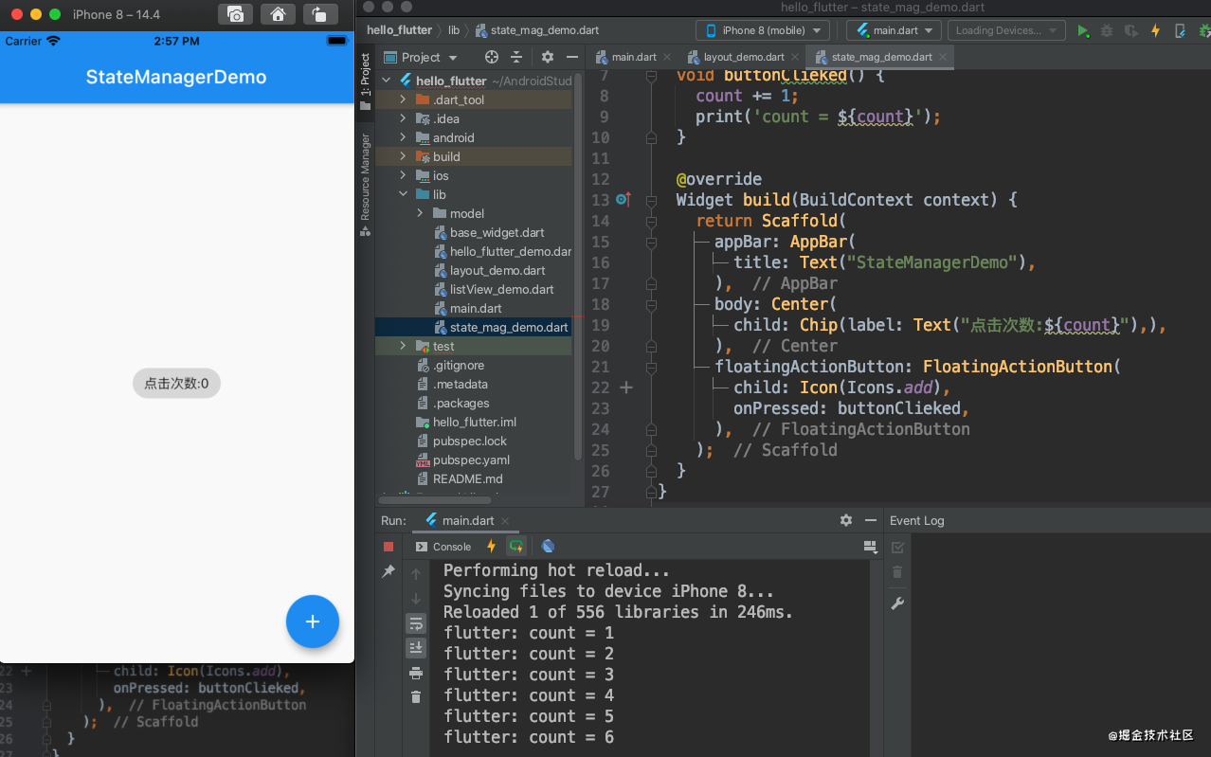
Task: Toggle scroll to end in console
Action: (x=415, y=648)
